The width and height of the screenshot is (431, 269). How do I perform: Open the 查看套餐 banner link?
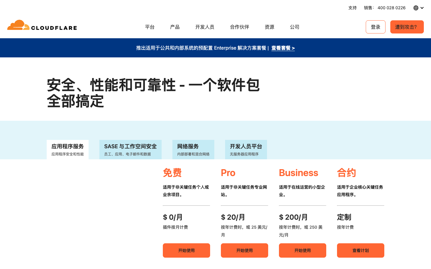[x=283, y=48]
